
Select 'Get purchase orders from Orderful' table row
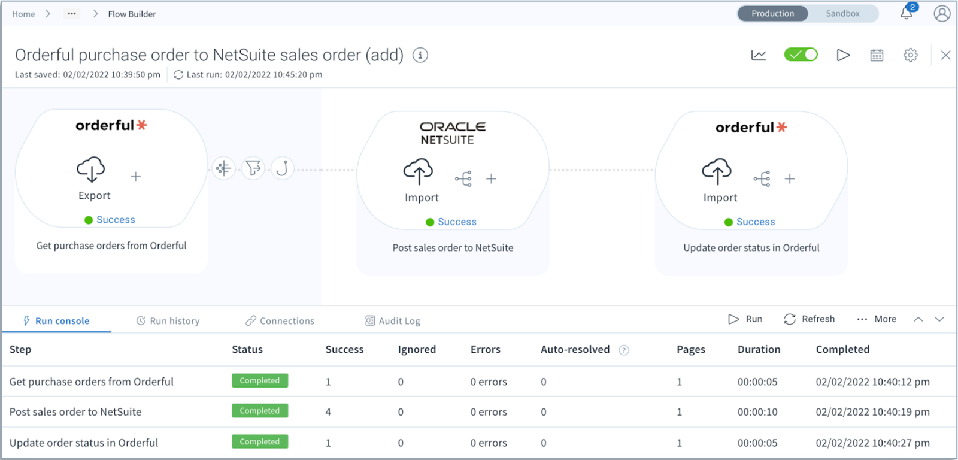[479, 382]
